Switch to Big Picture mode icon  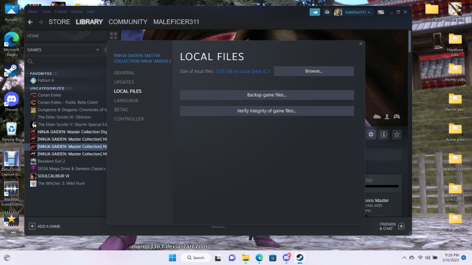381,12
